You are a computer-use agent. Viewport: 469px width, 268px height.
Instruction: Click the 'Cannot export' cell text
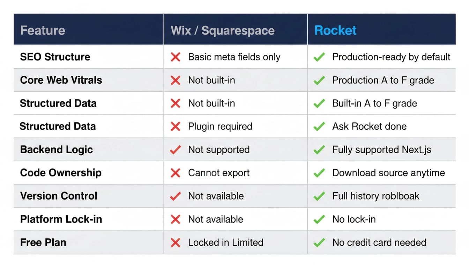219,173
